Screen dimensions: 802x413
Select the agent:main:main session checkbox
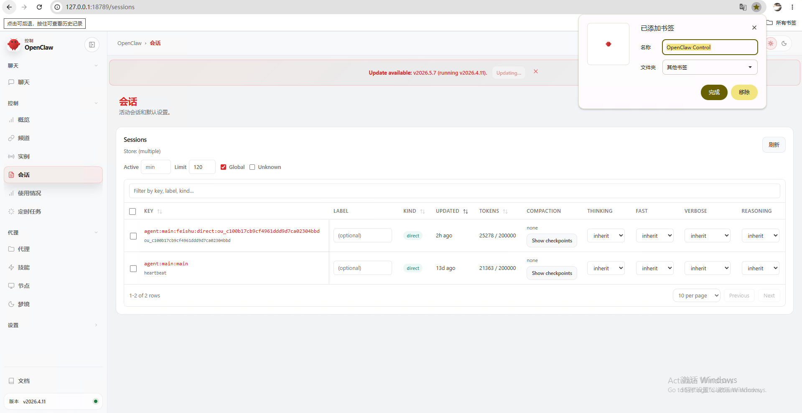pyautogui.click(x=133, y=269)
